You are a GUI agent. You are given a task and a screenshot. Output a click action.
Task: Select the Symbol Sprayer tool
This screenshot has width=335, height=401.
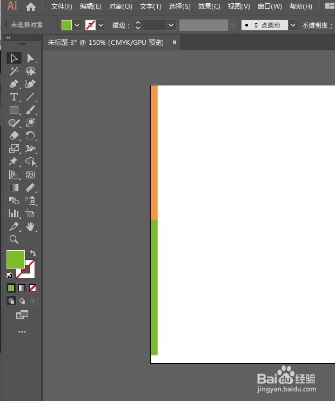click(30, 201)
